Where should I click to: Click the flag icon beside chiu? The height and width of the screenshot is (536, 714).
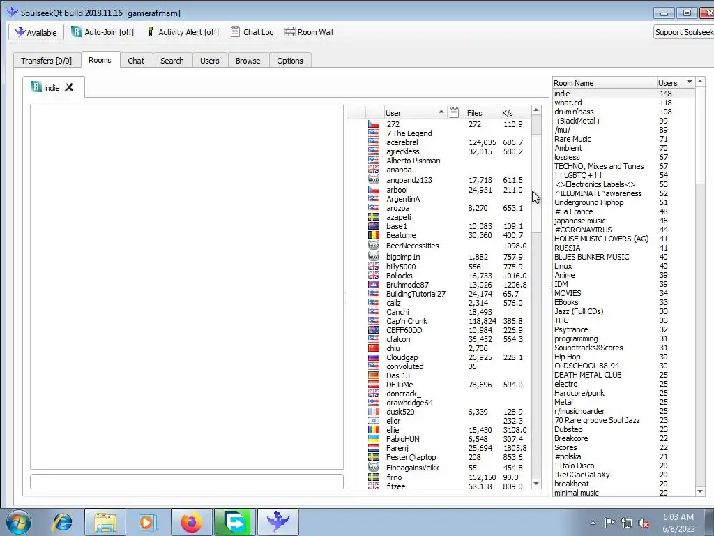pos(374,348)
